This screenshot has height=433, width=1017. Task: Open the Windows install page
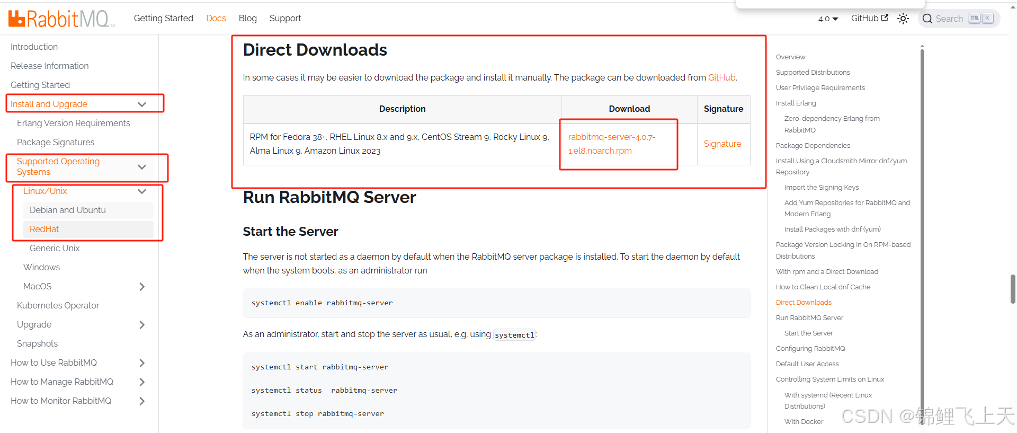click(x=41, y=267)
